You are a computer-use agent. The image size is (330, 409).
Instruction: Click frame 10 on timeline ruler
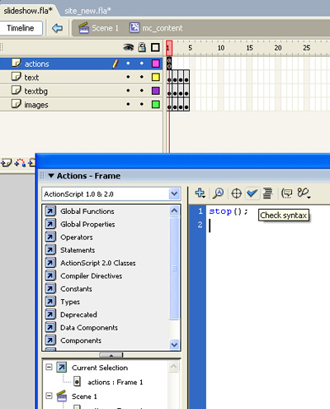(x=221, y=48)
